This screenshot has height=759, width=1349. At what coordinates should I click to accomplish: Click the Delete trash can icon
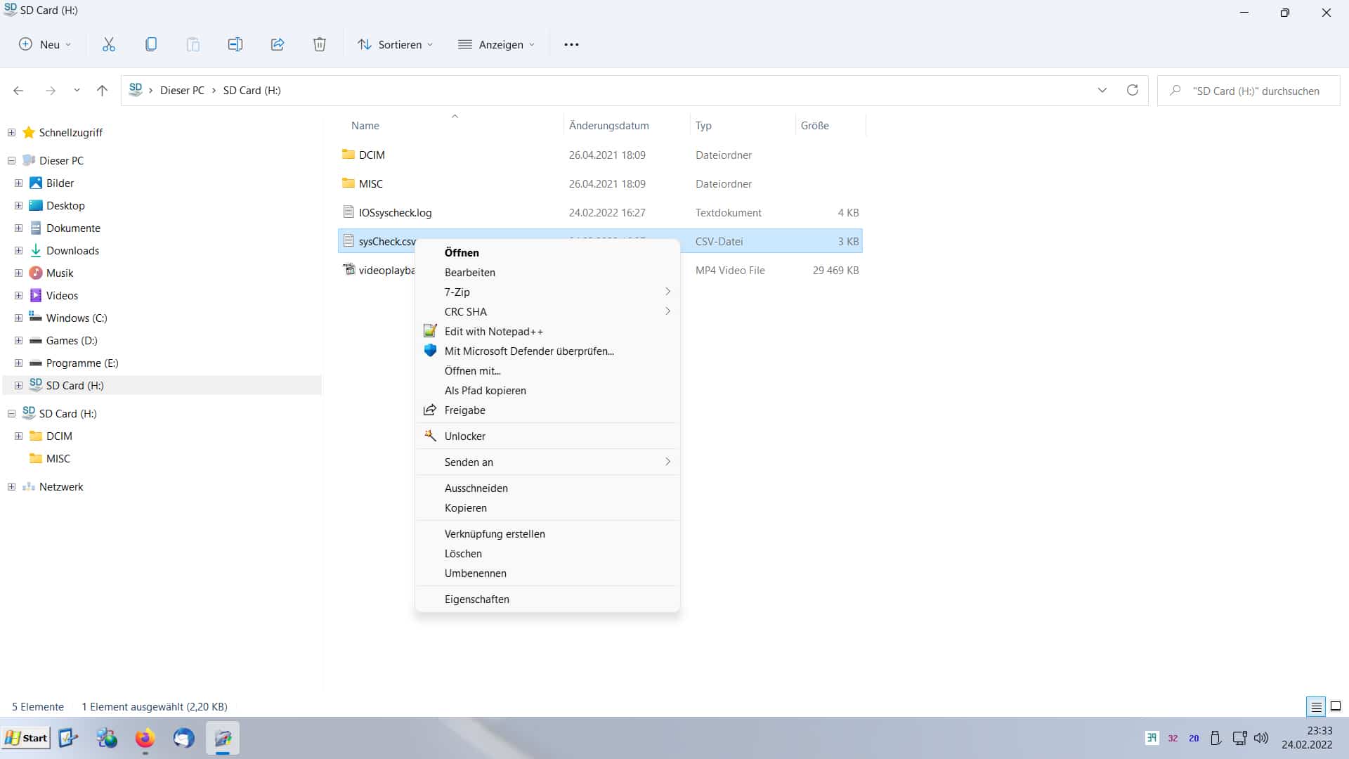tap(319, 44)
